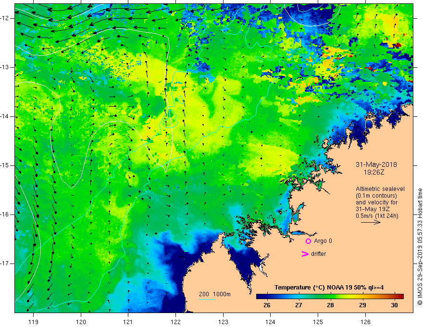Image resolution: width=423 pixels, height=327 pixels.
Task: Click the date label 31-May-2018
Action: (376, 164)
